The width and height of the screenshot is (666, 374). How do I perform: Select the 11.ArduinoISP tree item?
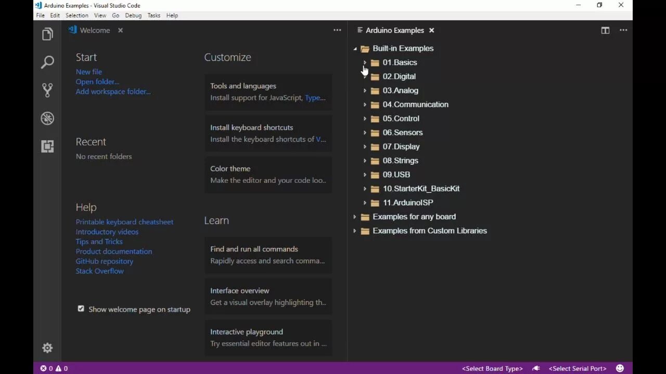tap(408, 203)
